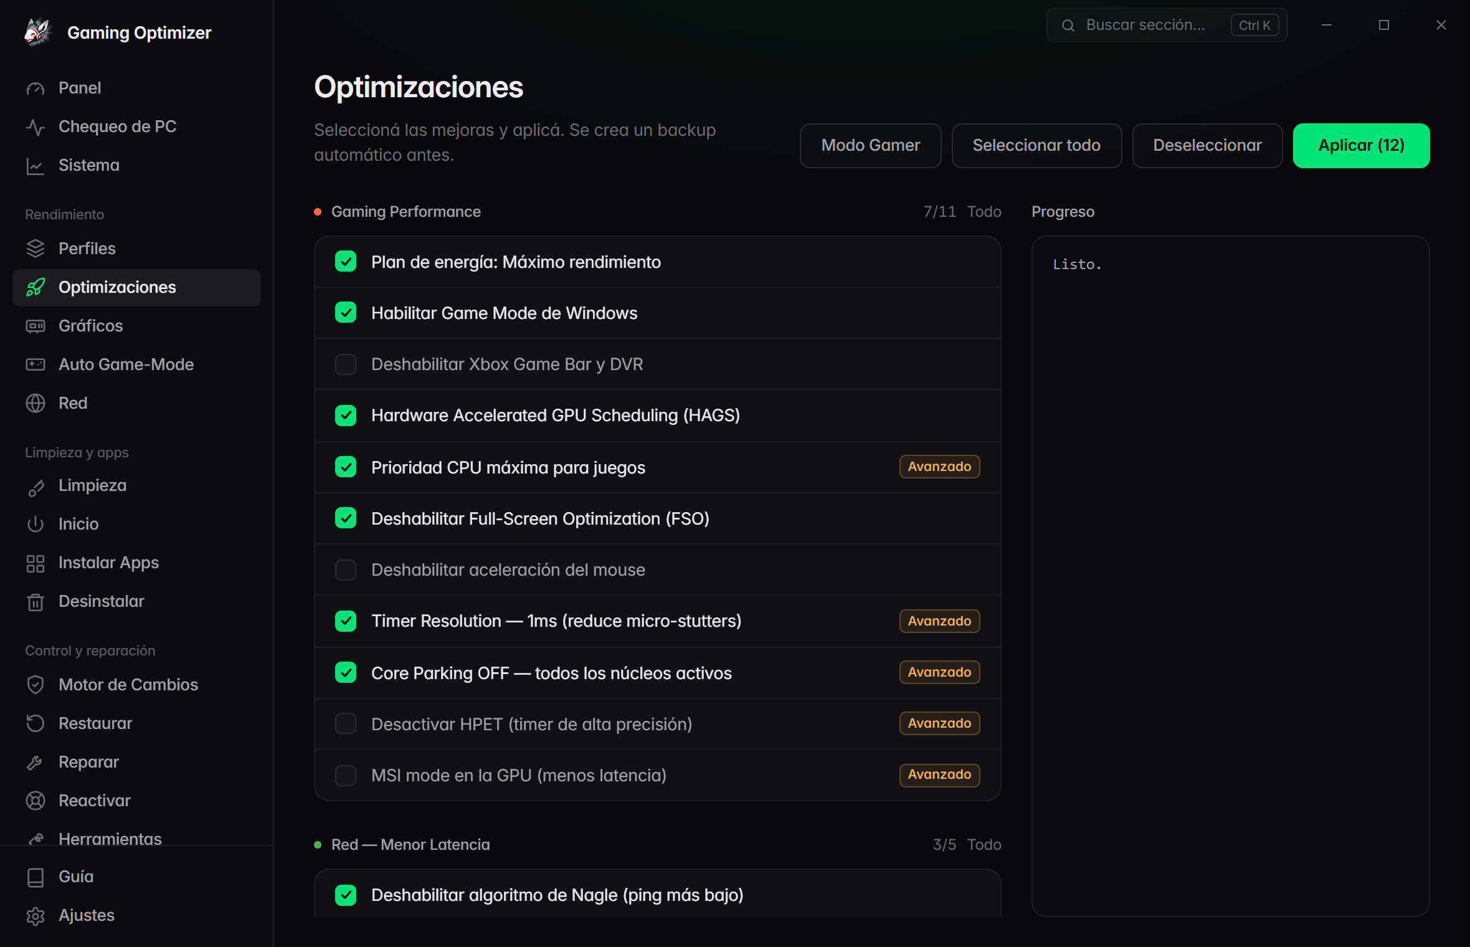Click the Chequeo de PC pulse icon
1470x947 pixels.
coord(36,127)
